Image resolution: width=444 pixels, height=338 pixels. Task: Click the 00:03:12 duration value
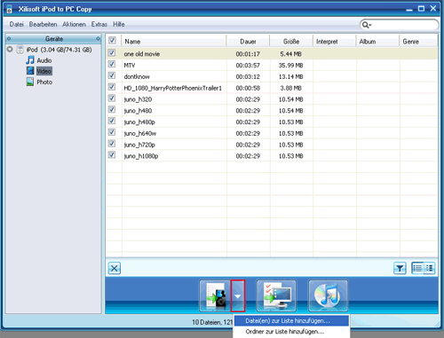[x=248, y=76]
